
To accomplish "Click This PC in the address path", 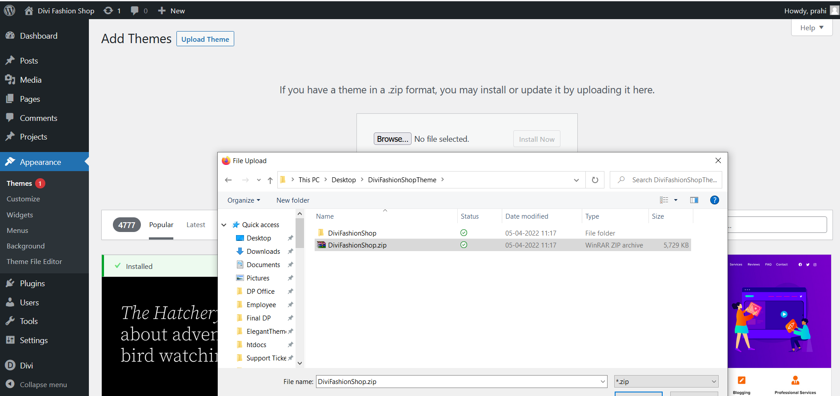I will pos(309,180).
